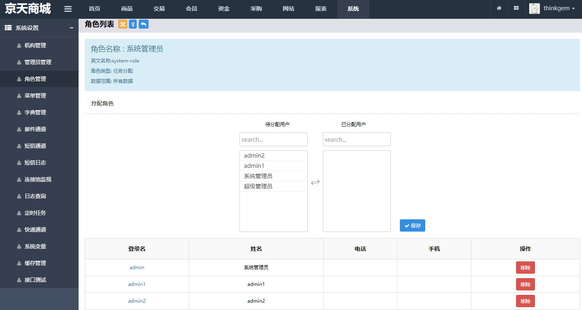Collapse the 系统设置 sidebar section
Image resolution: width=582 pixels, height=310 pixels.
(72, 28)
